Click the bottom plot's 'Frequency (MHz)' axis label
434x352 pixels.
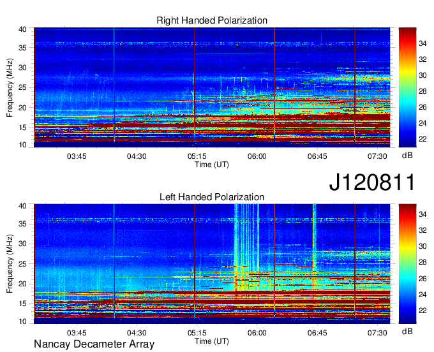tap(10, 264)
